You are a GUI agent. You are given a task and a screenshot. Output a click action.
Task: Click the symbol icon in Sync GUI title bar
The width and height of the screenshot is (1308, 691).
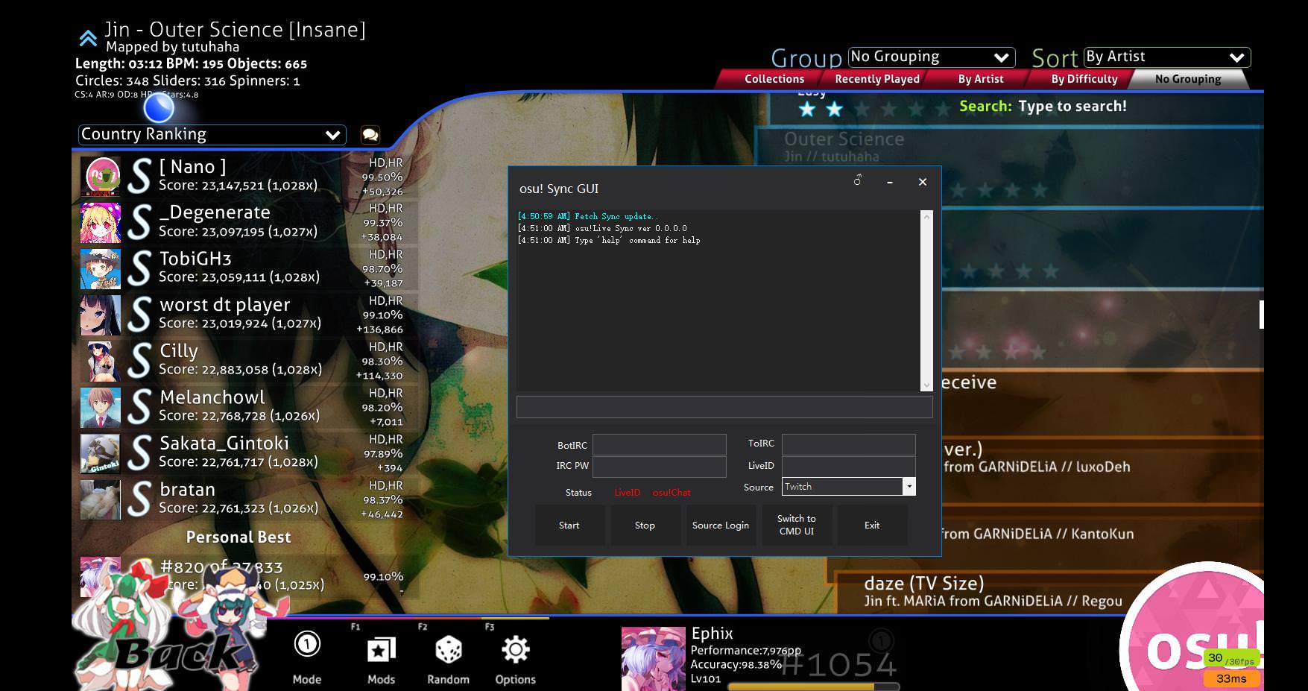pyautogui.click(x=858, y=180)
